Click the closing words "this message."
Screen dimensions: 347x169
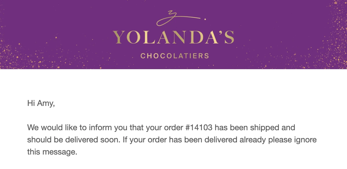[x=52, y=152]
